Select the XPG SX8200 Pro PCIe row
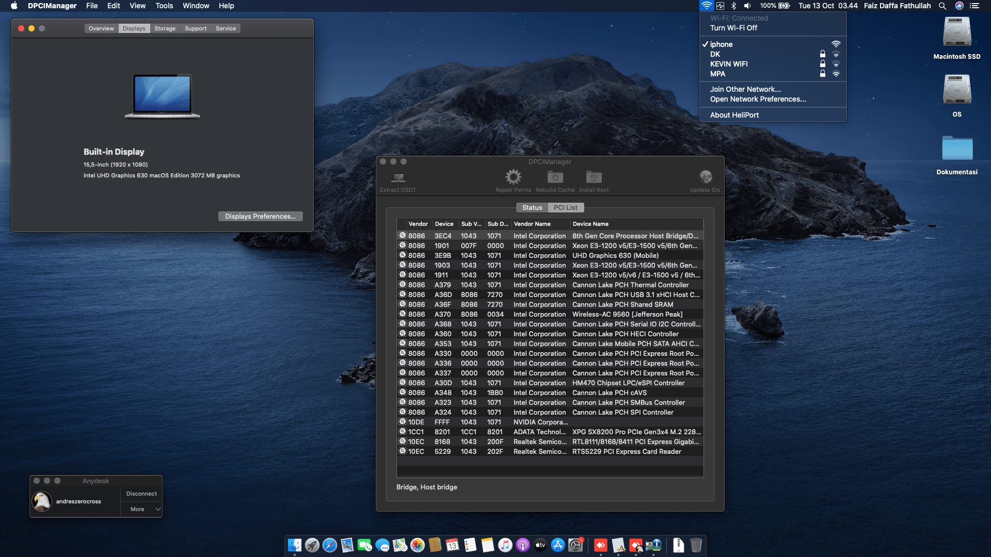Viewport: 991px width, 557px height. 550,432
